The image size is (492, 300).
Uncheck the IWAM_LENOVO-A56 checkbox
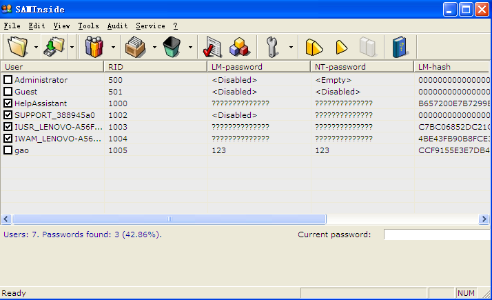[x=8, y=139]
